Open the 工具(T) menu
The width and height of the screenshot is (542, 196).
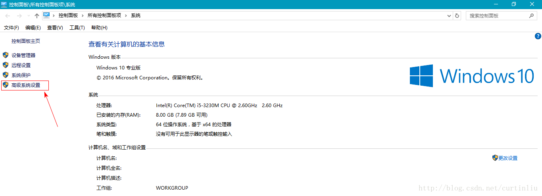click(x=77, y=27)
